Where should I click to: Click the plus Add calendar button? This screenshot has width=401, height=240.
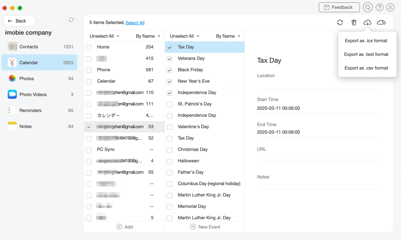click(x=124, y=227)
